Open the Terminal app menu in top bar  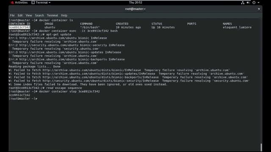tap(41, 3)
